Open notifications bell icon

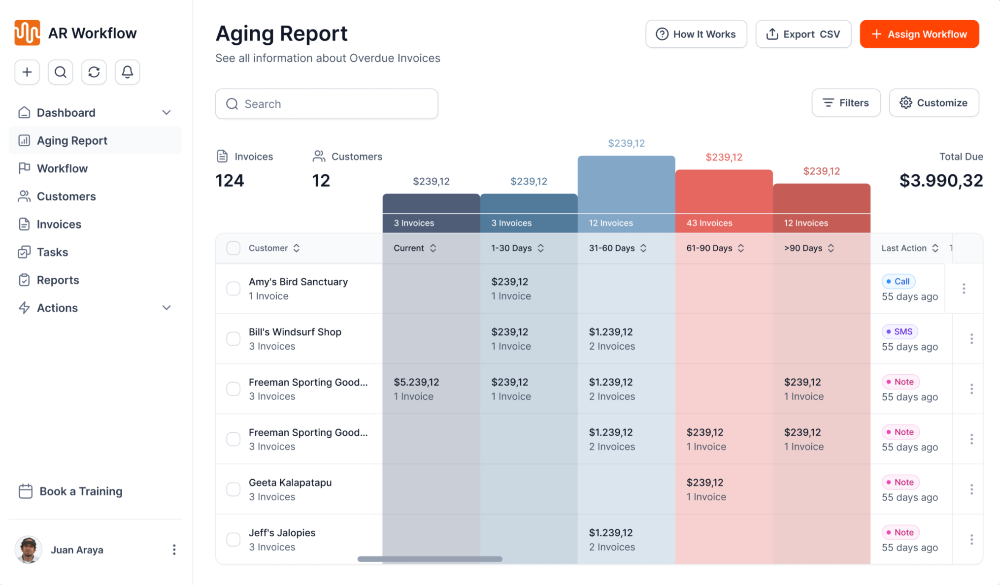pos(128,72)
